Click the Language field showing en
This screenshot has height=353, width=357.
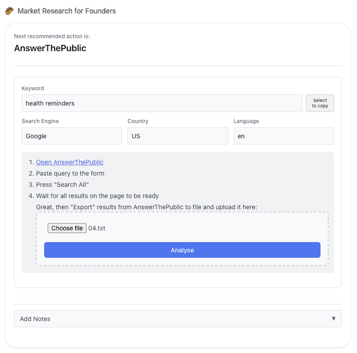click(283, 136)
